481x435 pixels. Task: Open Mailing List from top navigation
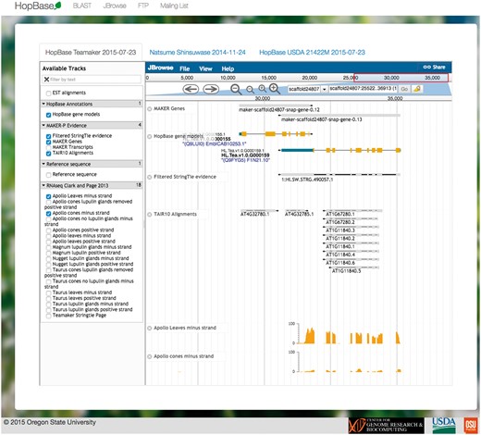point(174,6)
